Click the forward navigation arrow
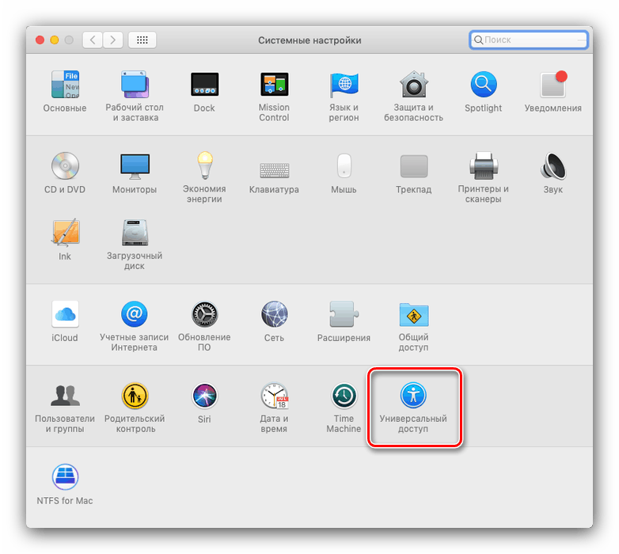Screen dimensions: 619x554 pos(113,40)
